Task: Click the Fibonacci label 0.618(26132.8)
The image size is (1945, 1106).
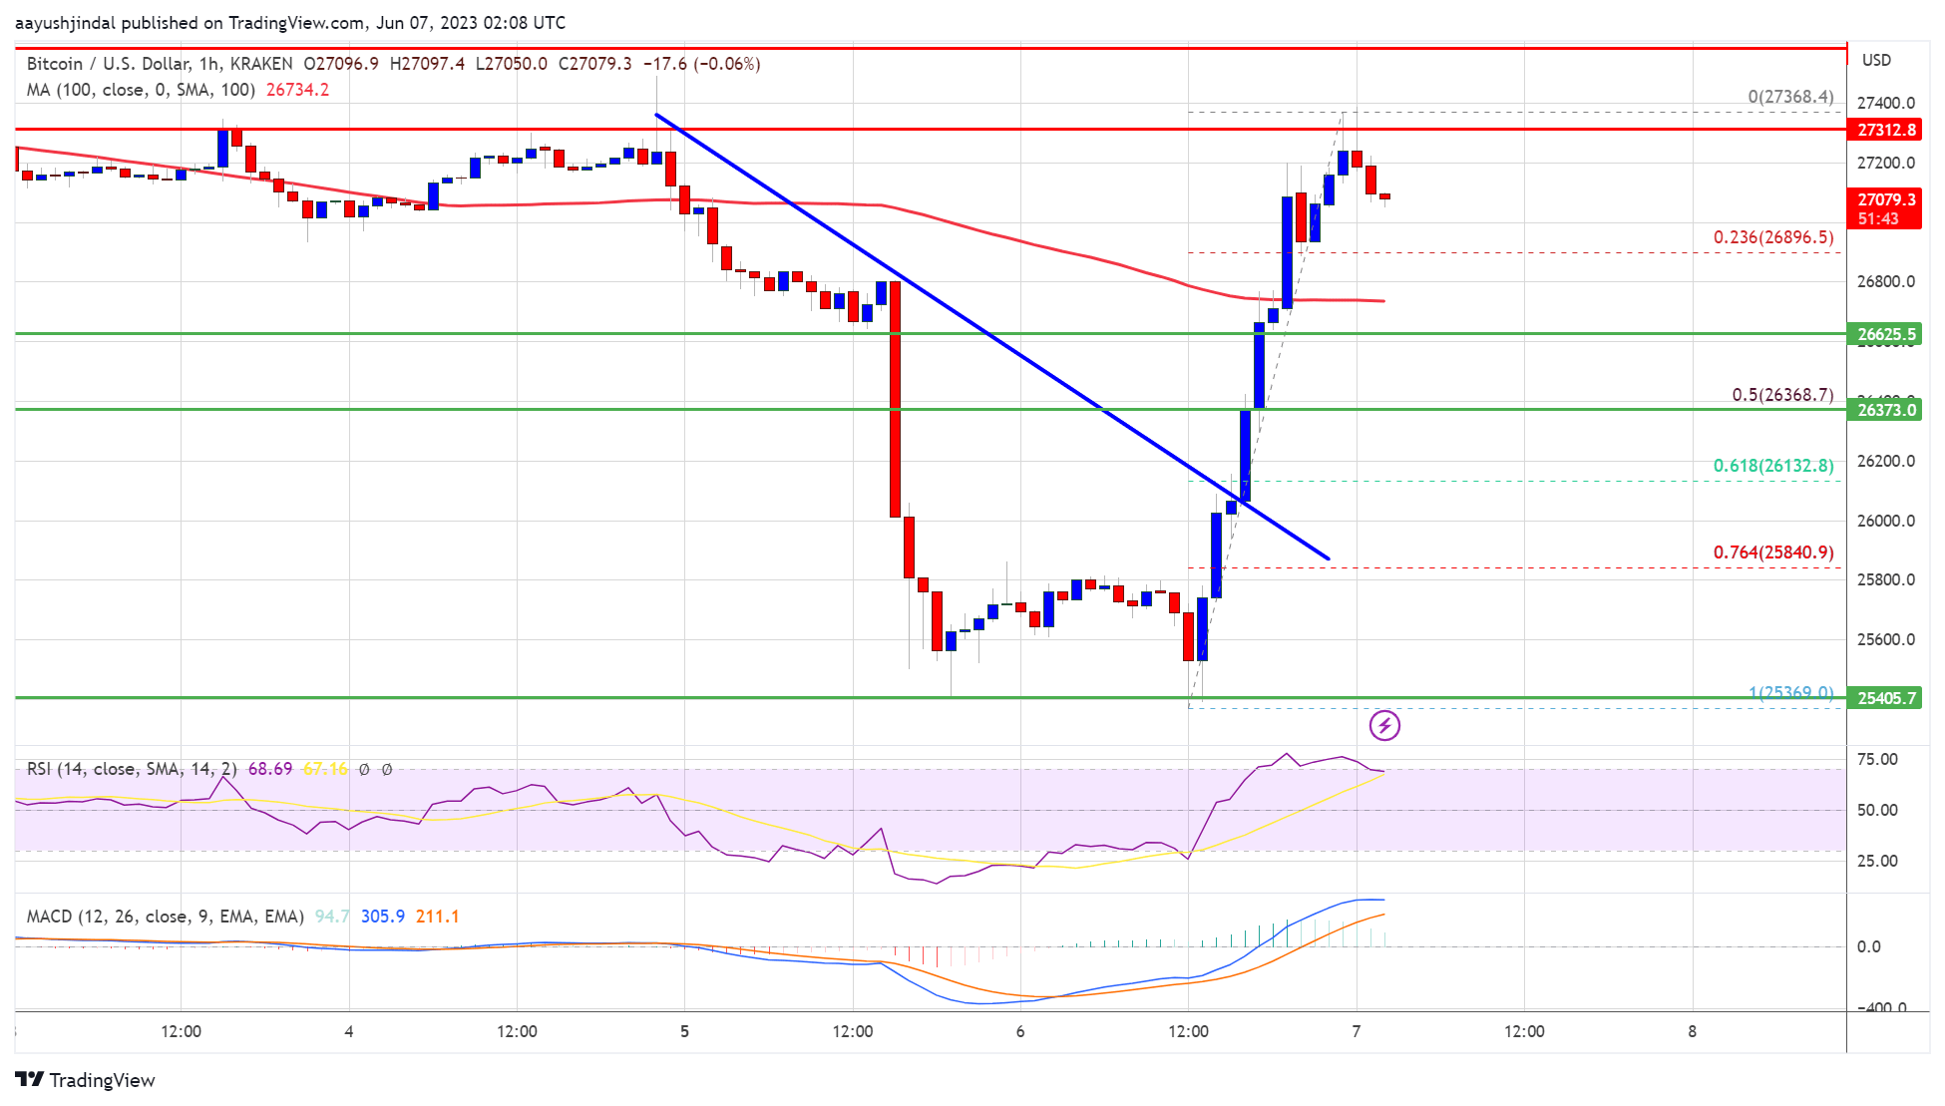Action: click(x=1773, y=466)
